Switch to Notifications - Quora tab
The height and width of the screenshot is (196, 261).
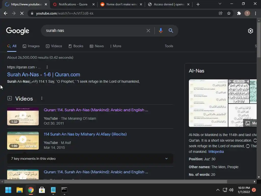click(73, 4)
